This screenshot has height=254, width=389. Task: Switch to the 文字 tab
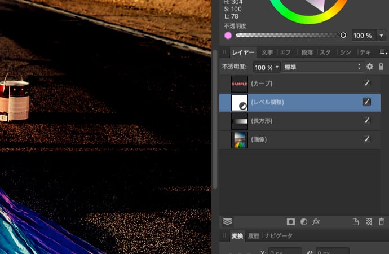(267, 52)
